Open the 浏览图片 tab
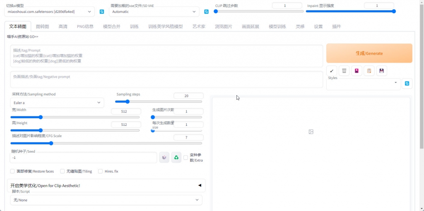424x211 pixels. (x=223, y=26)
